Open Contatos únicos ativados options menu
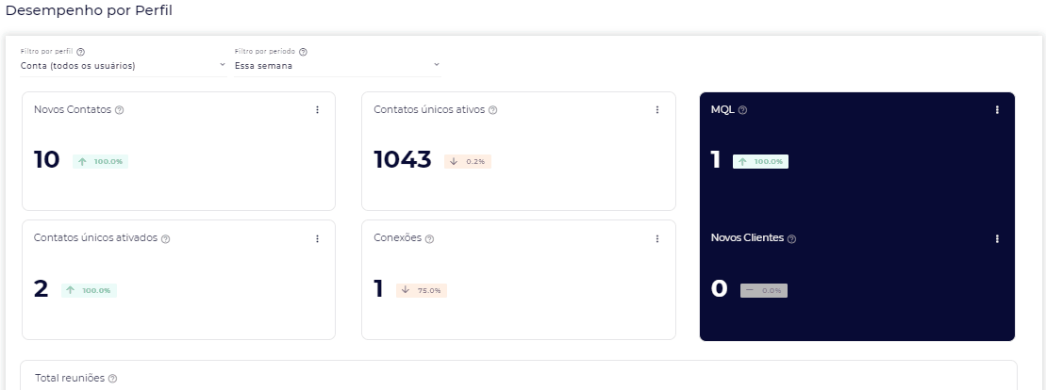 [x=317, y=239]
